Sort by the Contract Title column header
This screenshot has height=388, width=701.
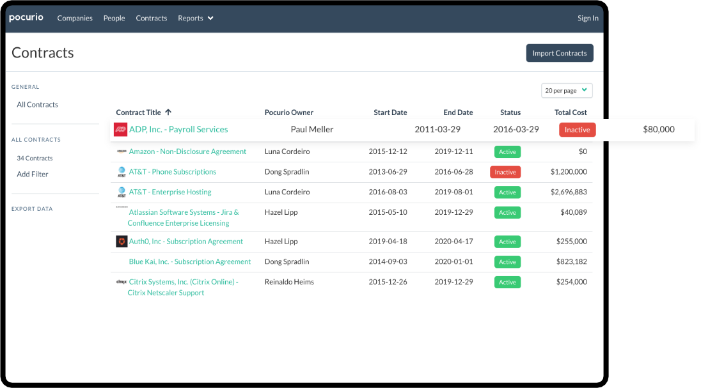[x=139, y=113]
